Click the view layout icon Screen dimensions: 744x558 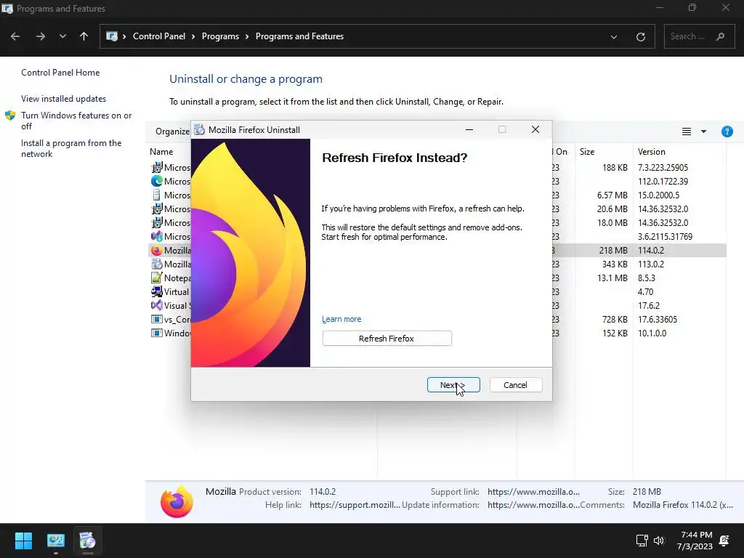[686, 132]
